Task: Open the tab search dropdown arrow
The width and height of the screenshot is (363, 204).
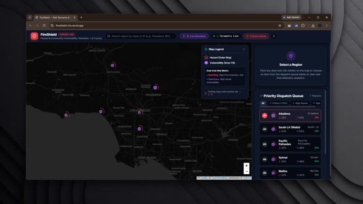Action: [30, 18]
